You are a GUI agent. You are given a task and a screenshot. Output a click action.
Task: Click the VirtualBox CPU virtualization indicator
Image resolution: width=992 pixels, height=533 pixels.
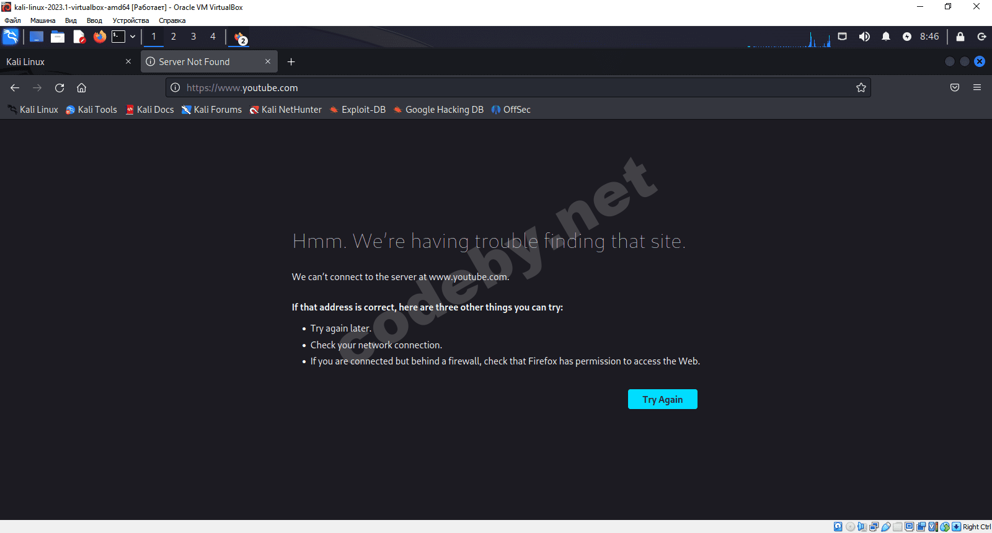tap(932, 527)
